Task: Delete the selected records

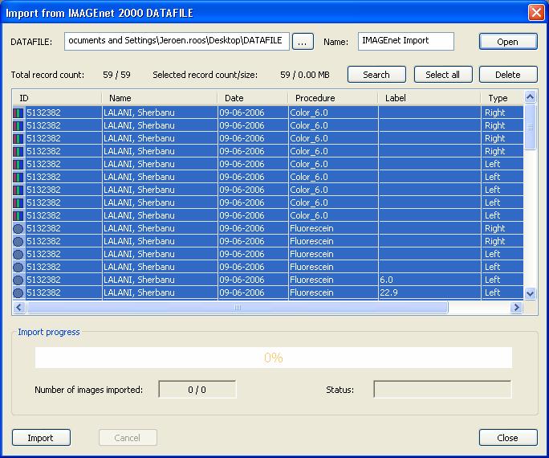Action: [508, 75]
